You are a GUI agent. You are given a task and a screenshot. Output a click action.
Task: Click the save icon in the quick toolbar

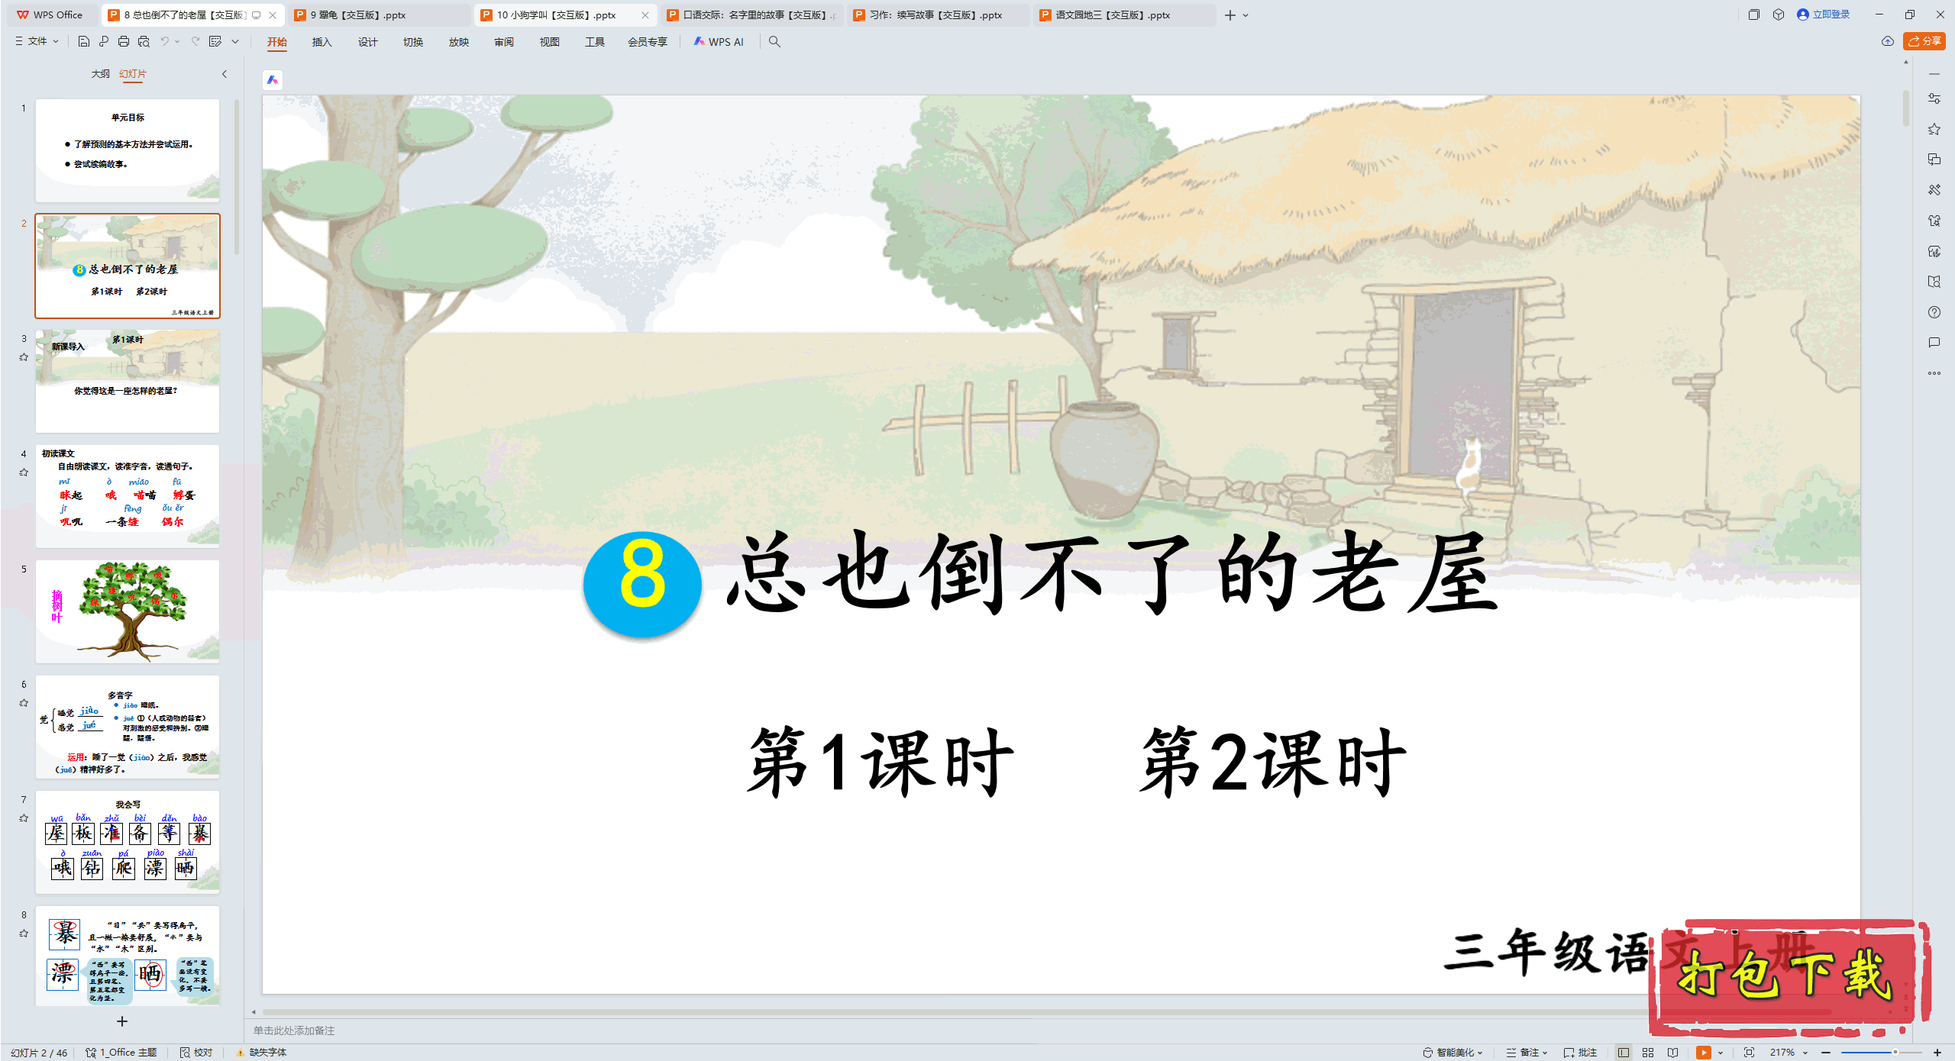84,41
